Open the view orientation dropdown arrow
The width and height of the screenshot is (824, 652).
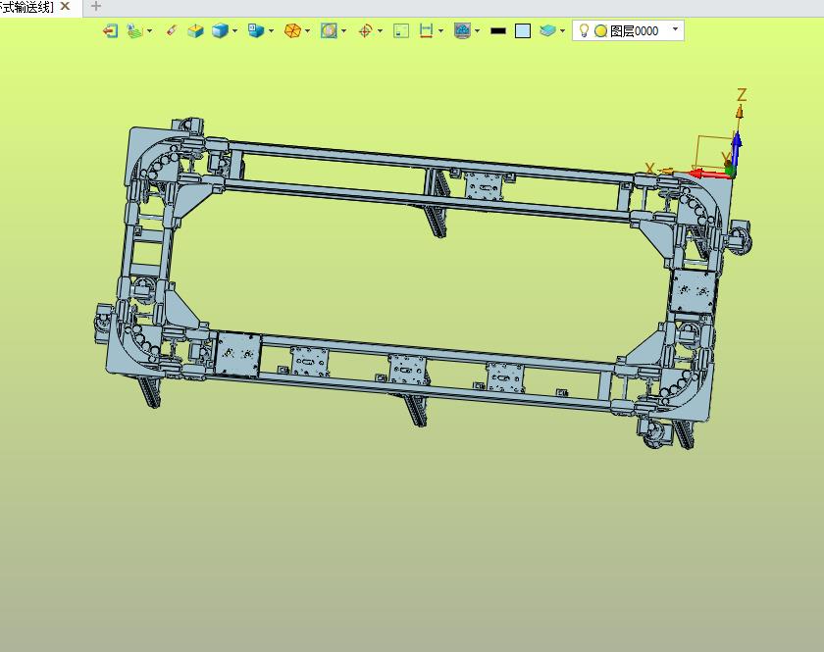click(x=271, y=31)
